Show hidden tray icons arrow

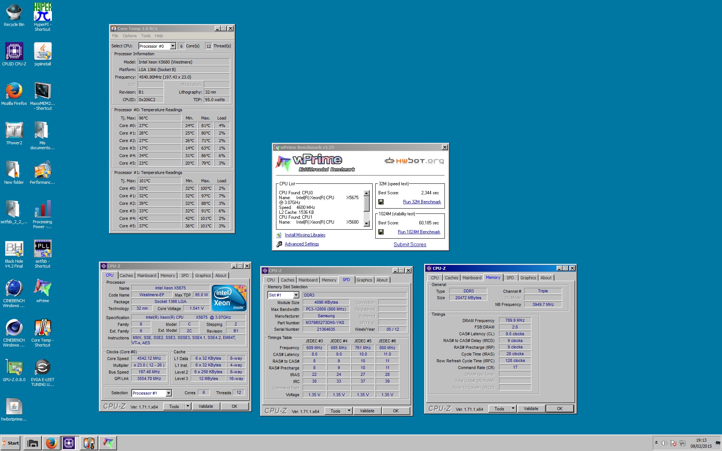click(656, 443)
